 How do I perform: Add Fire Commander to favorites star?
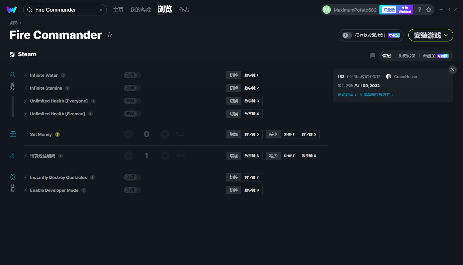pyautogui.click(x=110, y=35)
